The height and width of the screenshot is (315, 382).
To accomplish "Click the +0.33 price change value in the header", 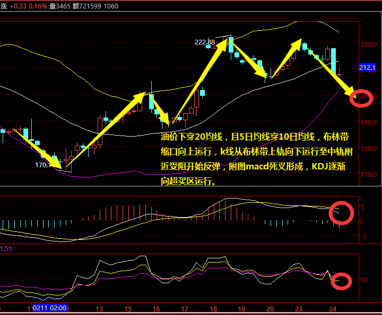I will click(x=19, y=6).
